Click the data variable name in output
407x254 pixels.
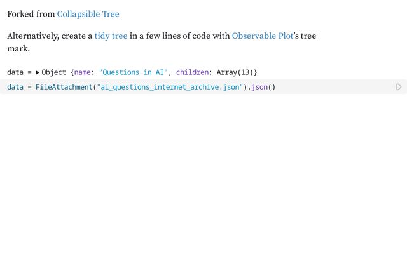pos(15,72)
